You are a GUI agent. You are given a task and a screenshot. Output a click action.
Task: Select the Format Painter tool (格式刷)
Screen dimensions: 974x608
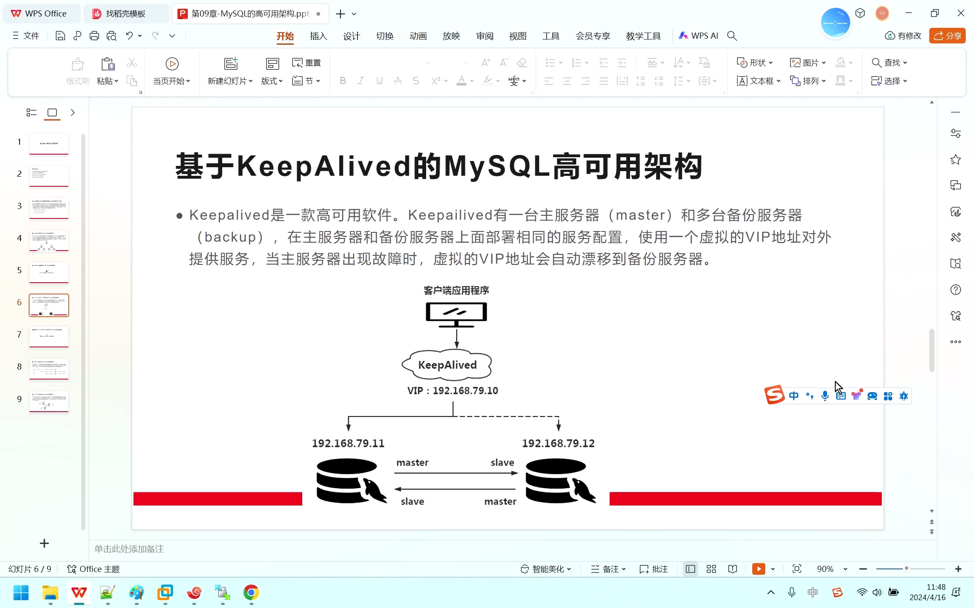(x=77, y=70)
